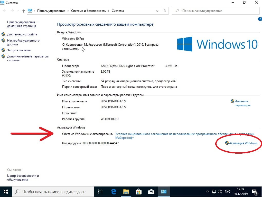Viewport: 262px width, 197px height.
Task: Minimize the Система window
Action: pyautogui.click(x=233, y=3)
